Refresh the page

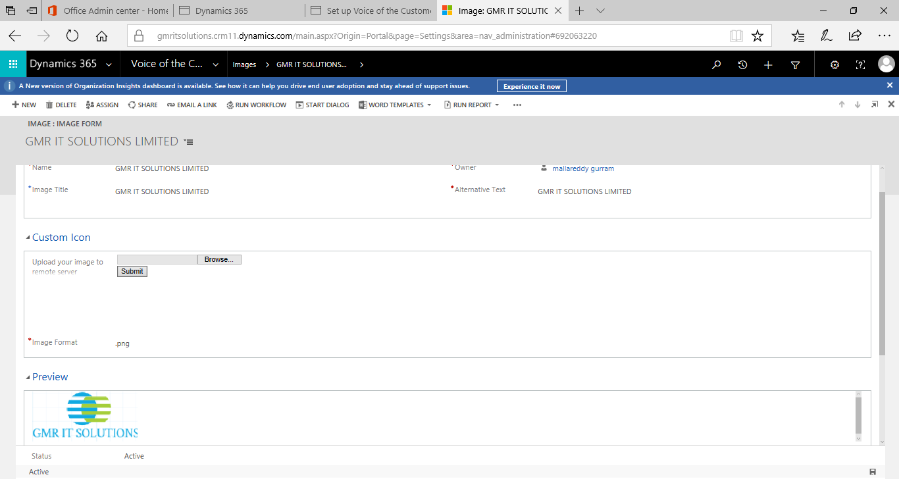click(x=72, y=36)
